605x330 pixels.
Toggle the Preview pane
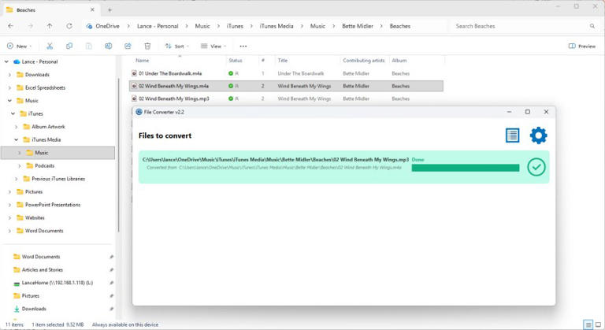pos(582,46)
